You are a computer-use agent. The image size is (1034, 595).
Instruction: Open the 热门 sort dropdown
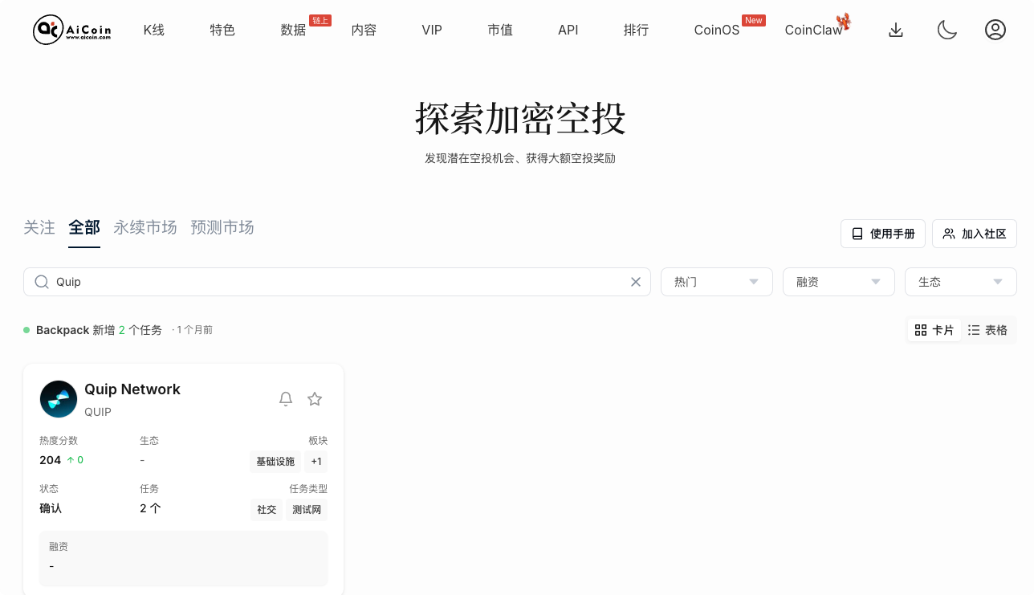point(716,282)
